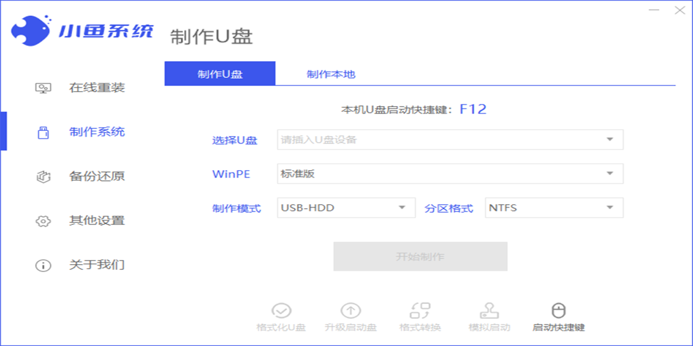Click the 格式转换 label
This screenshot has height=346, width=693.
tap(420, 328)
